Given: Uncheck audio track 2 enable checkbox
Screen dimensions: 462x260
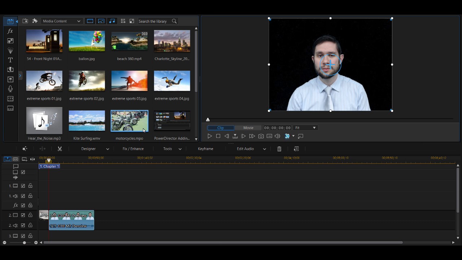Looking at the screenshot, I should [23, 226].
